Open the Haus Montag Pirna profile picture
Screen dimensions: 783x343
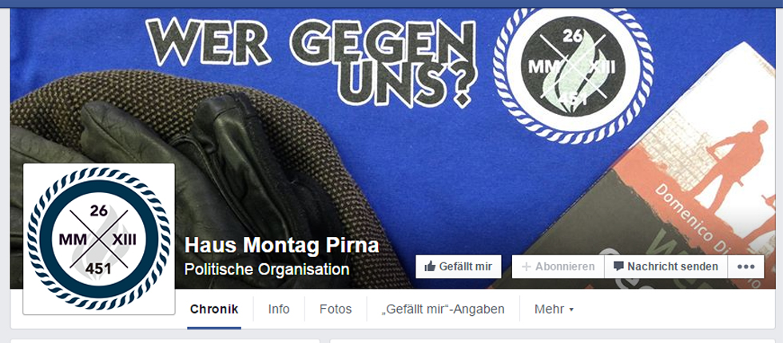tap(99, 239)
